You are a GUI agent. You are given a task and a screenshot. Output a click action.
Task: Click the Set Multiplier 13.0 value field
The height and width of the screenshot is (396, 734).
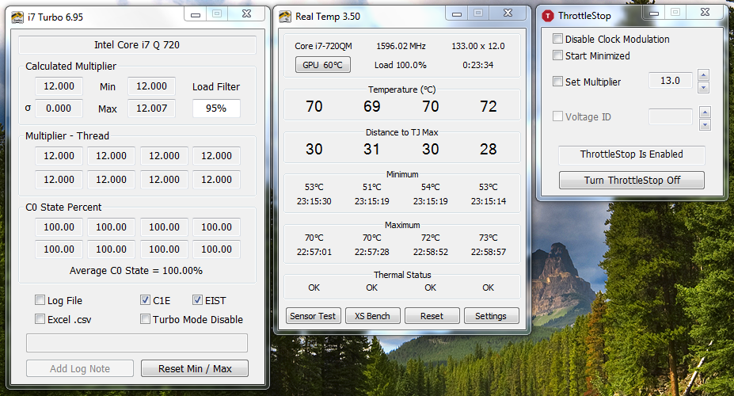pyautogui.click(x=671, y=81)
